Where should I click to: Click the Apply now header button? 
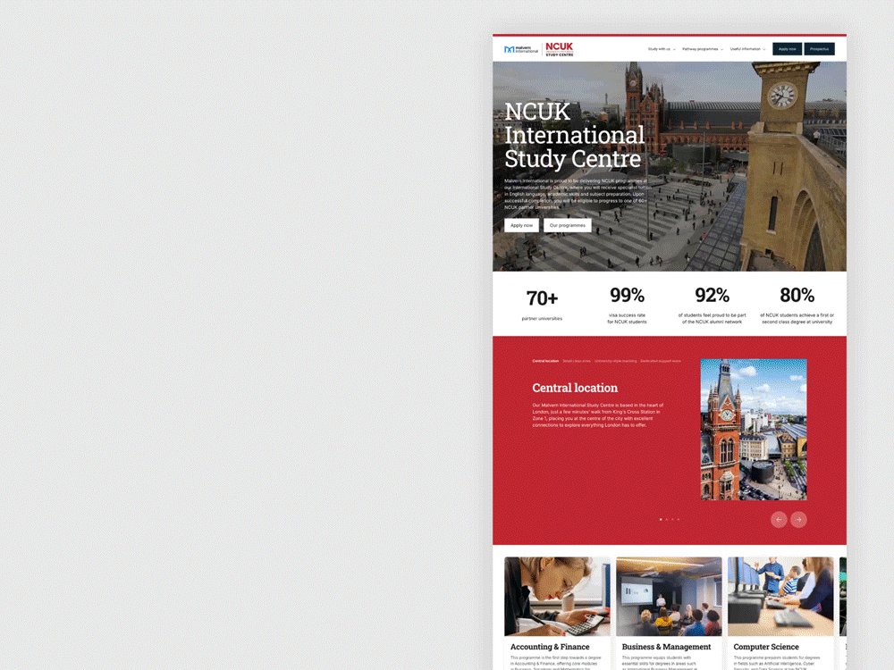pyautogui.click(x=788, y=49)
